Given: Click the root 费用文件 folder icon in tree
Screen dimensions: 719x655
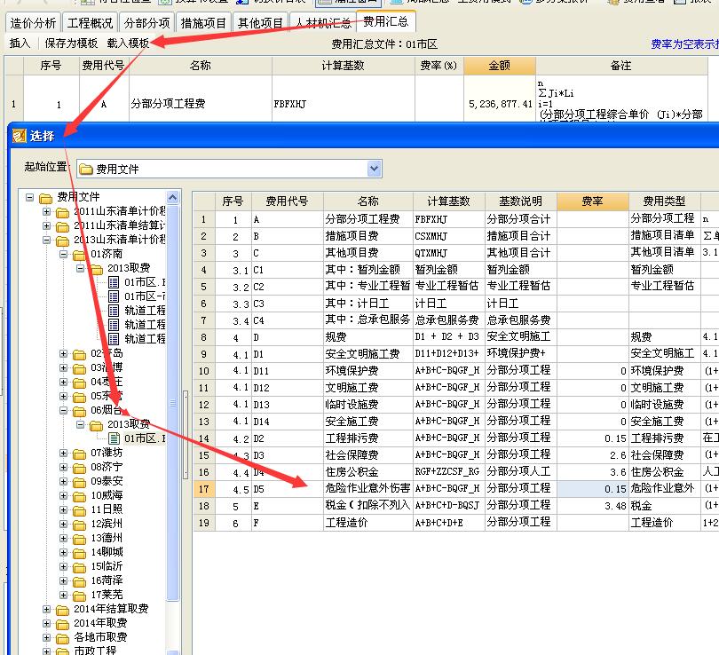Looking at the screenshot, I should 45,198.
